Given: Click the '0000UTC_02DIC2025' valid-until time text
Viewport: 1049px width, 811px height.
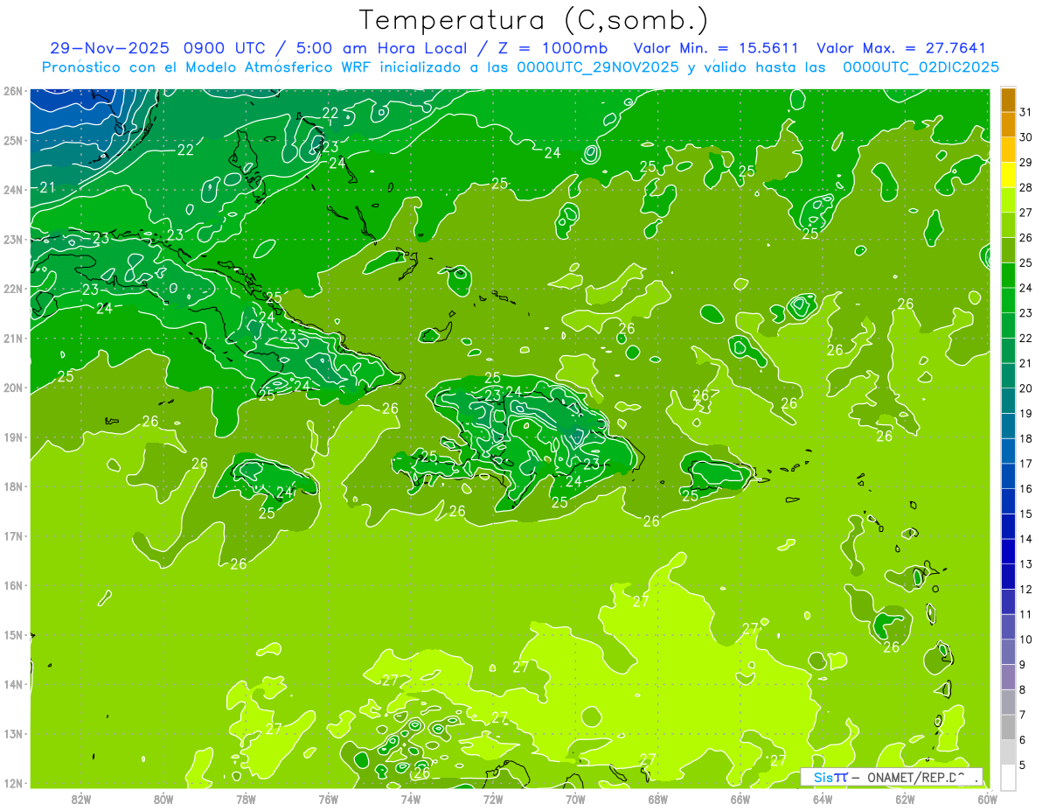Looking at the screenshot, I should click(x=921, y=66).
